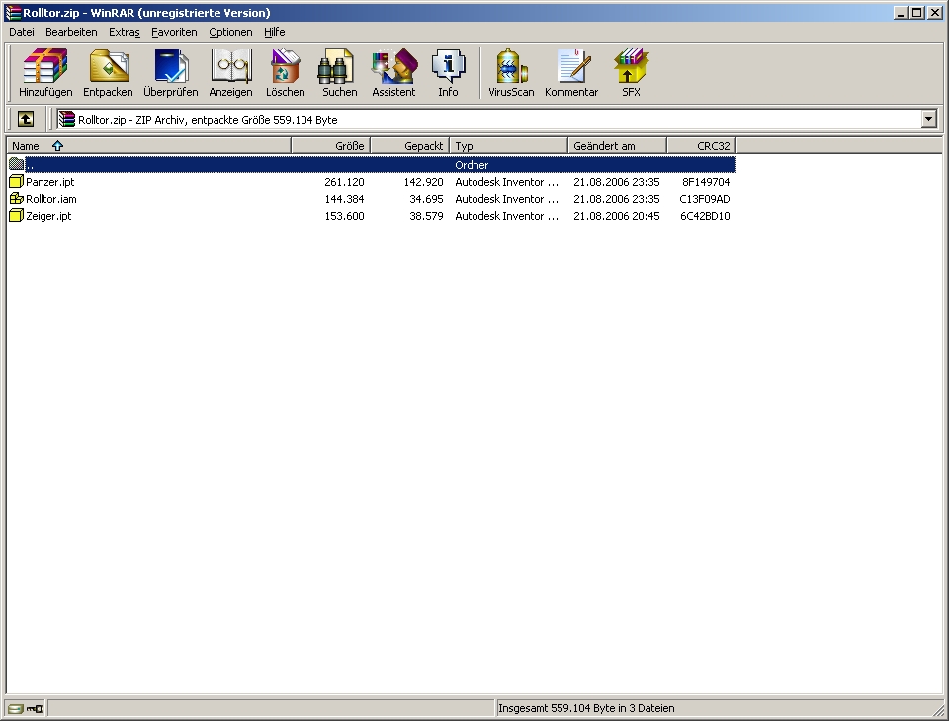This screenshot has width=949, height=721.
Task: Sort files by CRC32 column
Action: (x=702, y=146)
